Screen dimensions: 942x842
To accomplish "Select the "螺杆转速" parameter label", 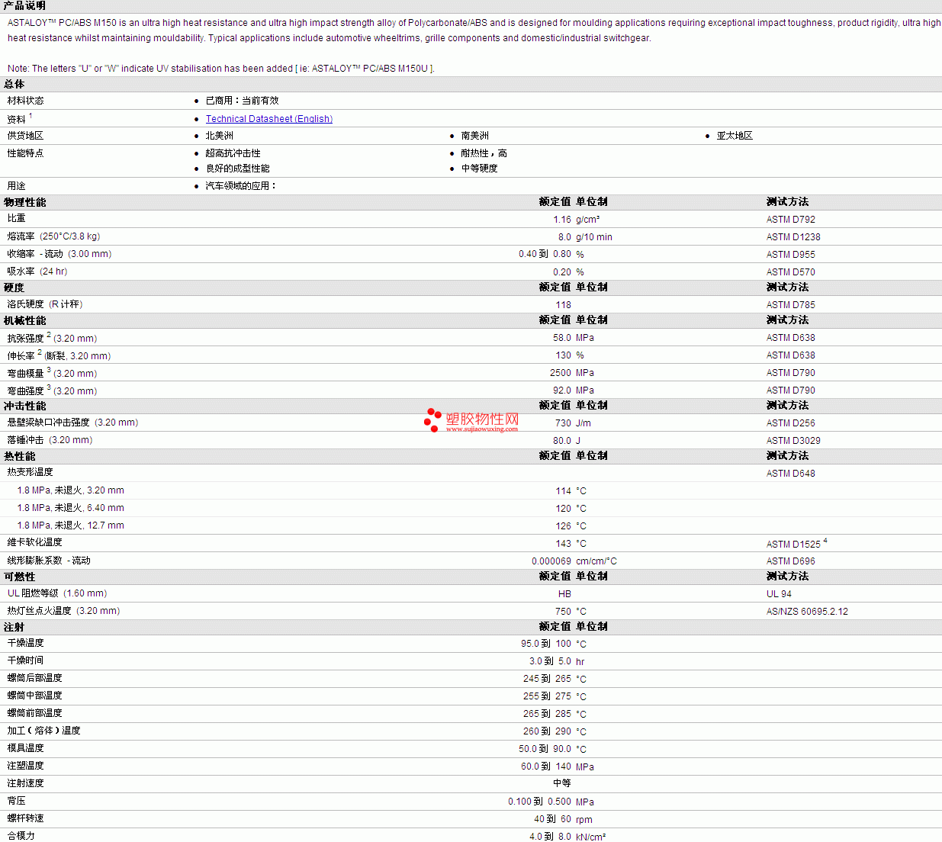I will click(26, 818).
